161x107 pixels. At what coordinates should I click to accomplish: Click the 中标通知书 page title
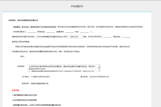pyautogui.click(x=77, y=6)
